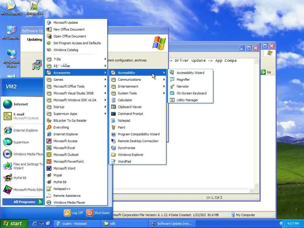Viewport: 304px width, 228px height.
Task: Click the Synchronize icon
Action: (113, 148)
